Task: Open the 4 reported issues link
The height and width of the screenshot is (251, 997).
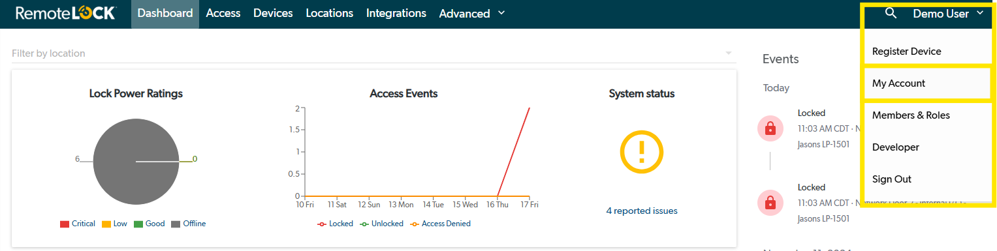Action: point(642,211)
